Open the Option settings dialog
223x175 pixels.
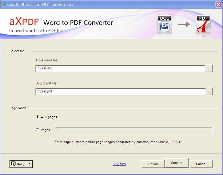(x=153, y=164)
